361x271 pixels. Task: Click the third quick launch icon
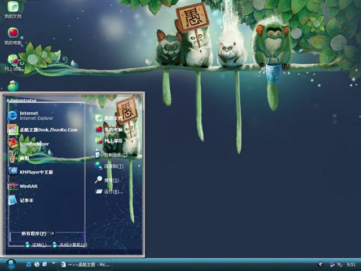tap(45, 264)
